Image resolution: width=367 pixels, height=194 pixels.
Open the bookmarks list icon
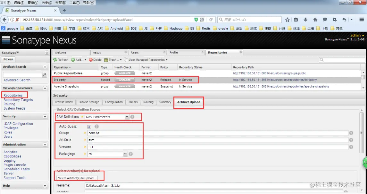296,20
